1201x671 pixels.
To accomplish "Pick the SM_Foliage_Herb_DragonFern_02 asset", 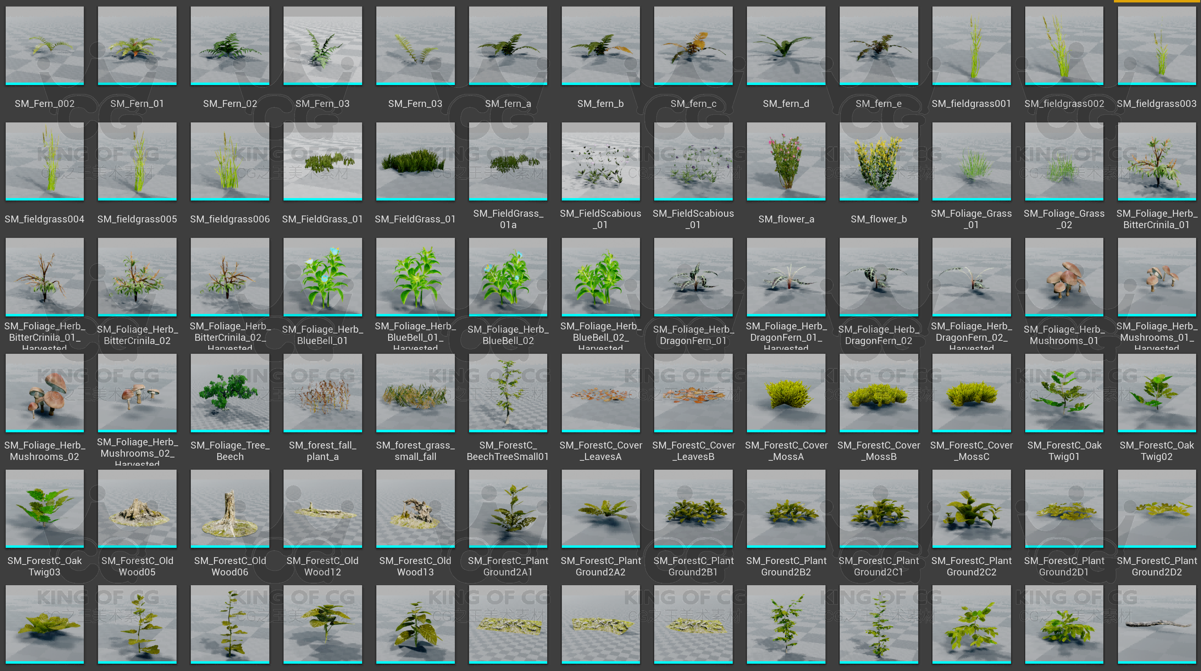I will [878, 277].
